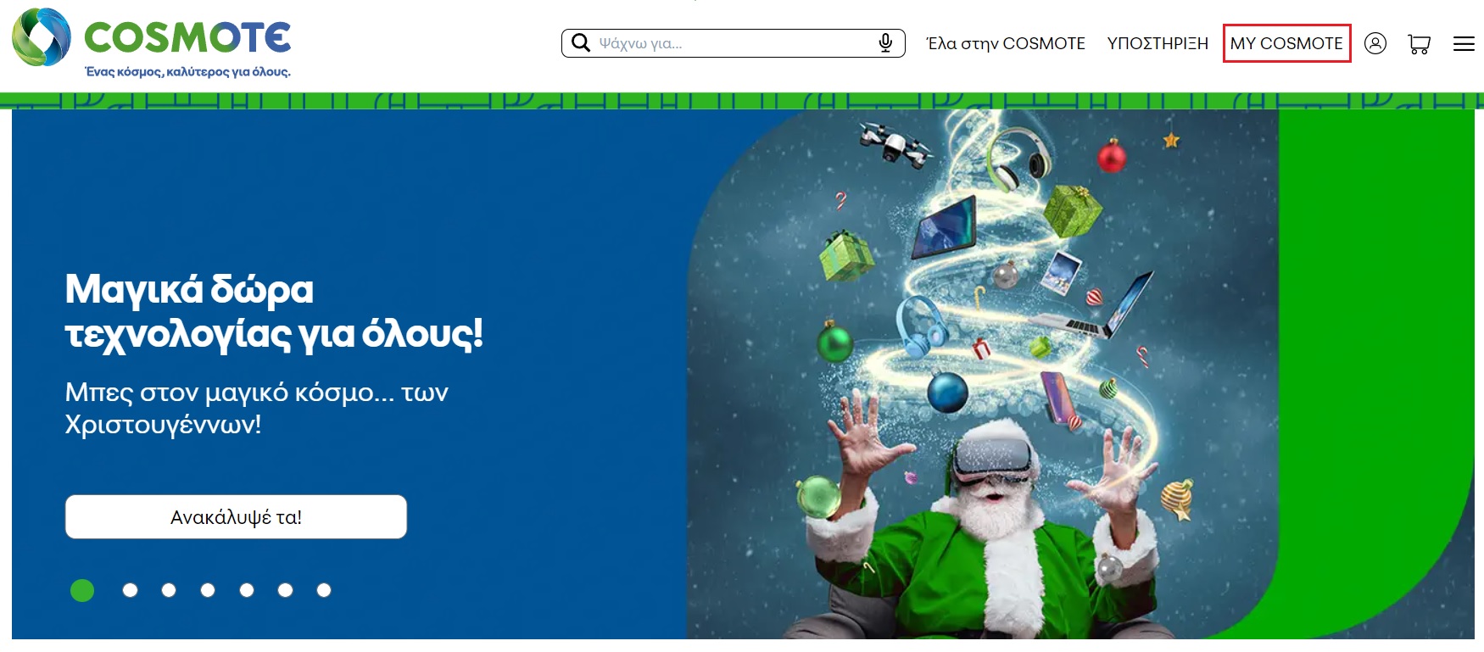Open the ΥΠΟΣΤΗΡΙΞΗ menu item
Image resolution: width=1484 pixels, height=652 pixels.
pos(1158,43)
